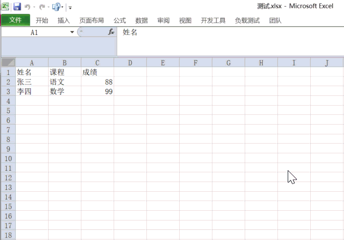Image resolution: width=344 pixels, height=240 pixels.
Task: Select cell containing 李四
Action: click(x=32, y=91)
